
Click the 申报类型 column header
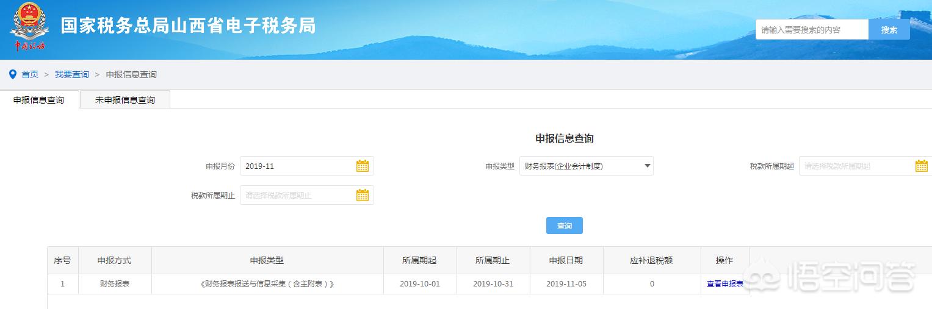pyautogui.click(x=267, y=260)
